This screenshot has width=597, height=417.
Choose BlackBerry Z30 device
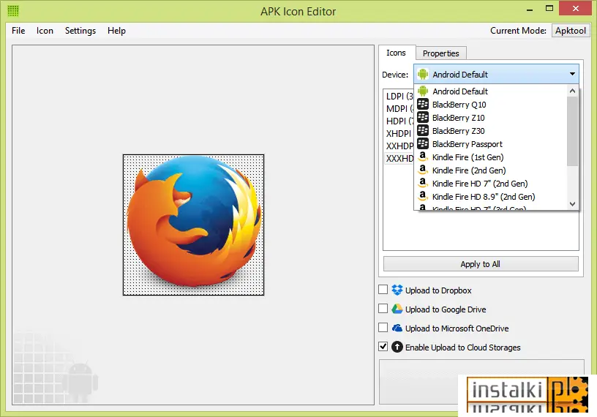click(491, 131)
